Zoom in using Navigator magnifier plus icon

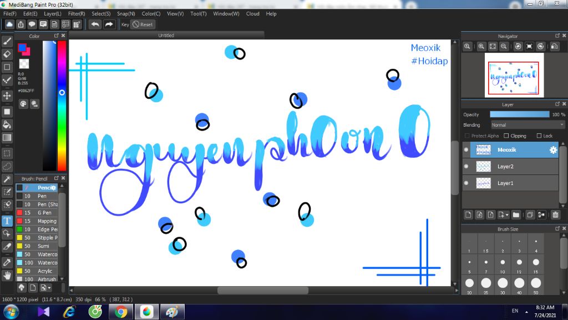(481, 47)
